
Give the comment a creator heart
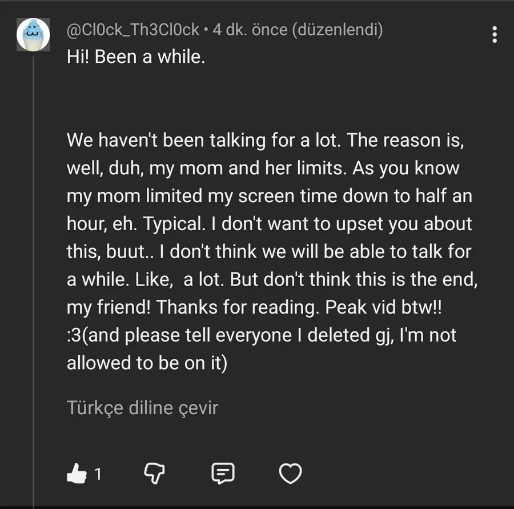pos(290,473)
